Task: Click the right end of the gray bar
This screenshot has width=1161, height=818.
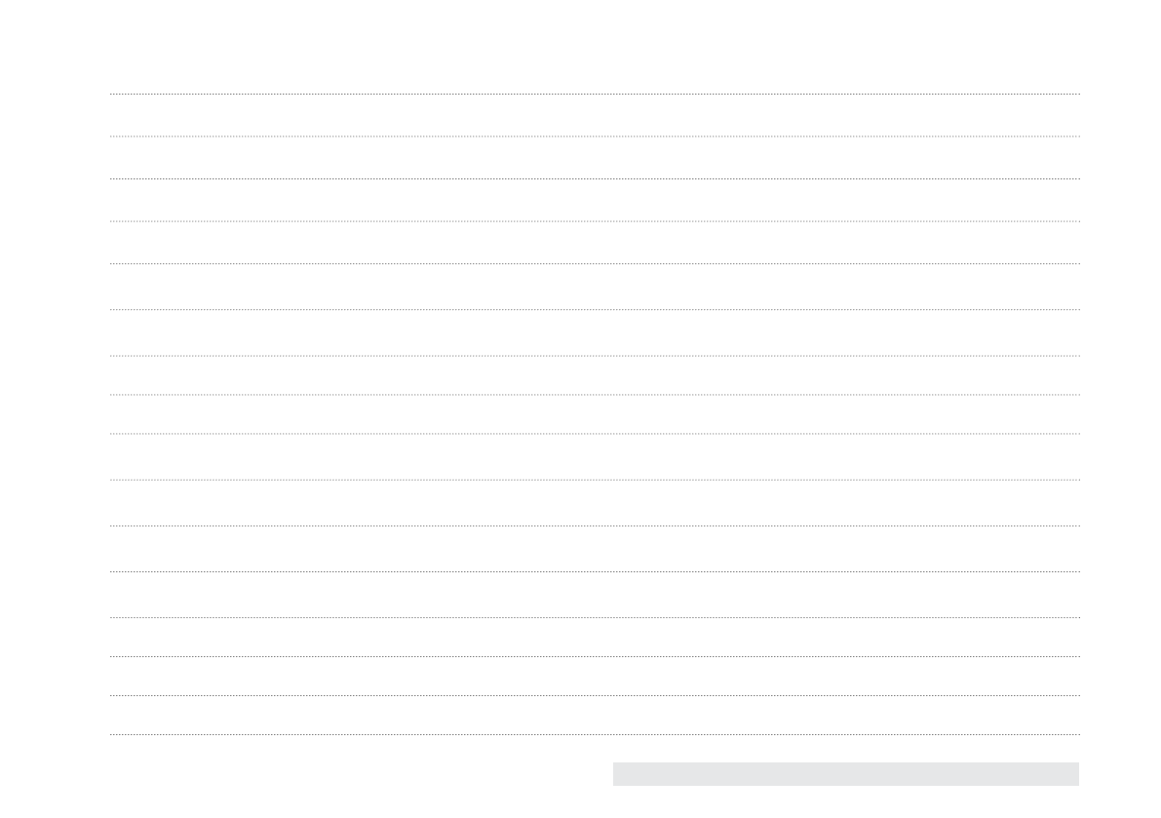Action: click(x=1072, y=774)
